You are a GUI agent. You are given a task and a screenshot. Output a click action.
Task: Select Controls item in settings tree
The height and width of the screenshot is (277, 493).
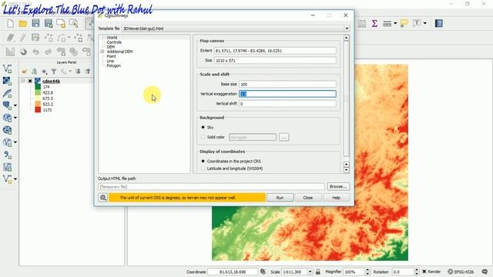(114, 42)
